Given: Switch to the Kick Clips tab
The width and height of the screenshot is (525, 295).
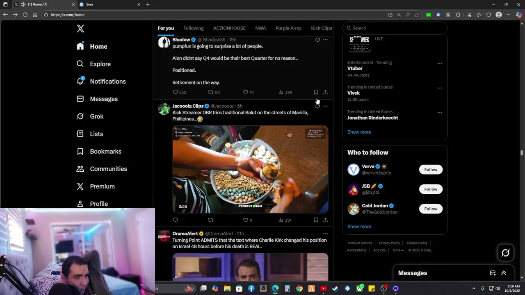Looking at the screenshot, I should click(x=322, y=28).
